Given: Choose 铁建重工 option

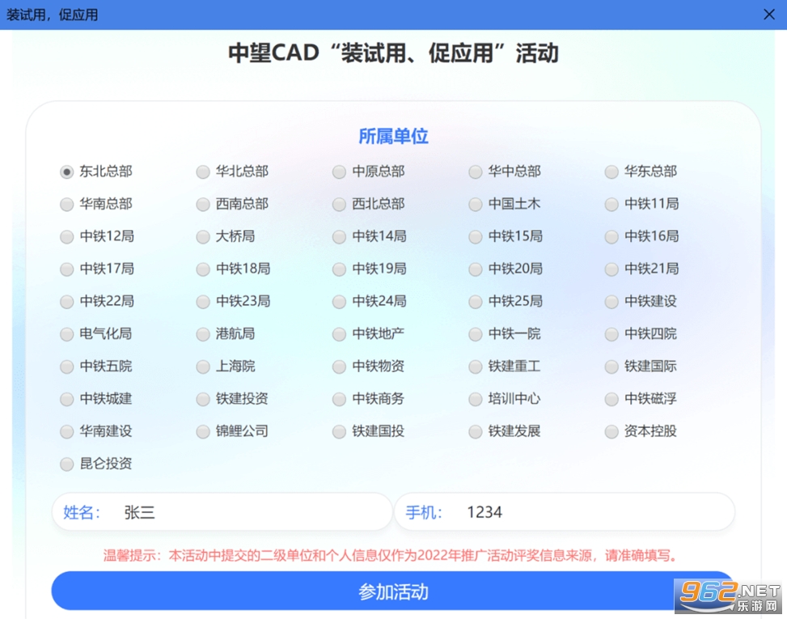Looking at the screenshot, I should click(476, 367).
